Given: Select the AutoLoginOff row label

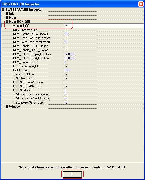Looking at the screenshot, I should pyautogui.click(x=21, y=26).
